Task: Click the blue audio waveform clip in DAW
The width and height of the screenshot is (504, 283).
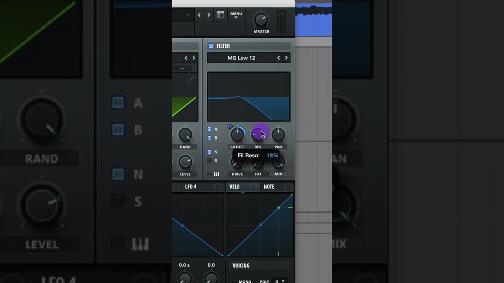Action: tap(313, 20)
